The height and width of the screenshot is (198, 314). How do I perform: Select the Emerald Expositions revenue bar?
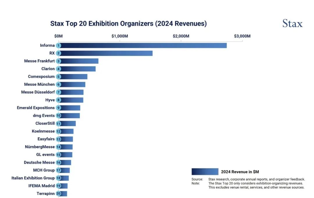[x=69, y=108]
